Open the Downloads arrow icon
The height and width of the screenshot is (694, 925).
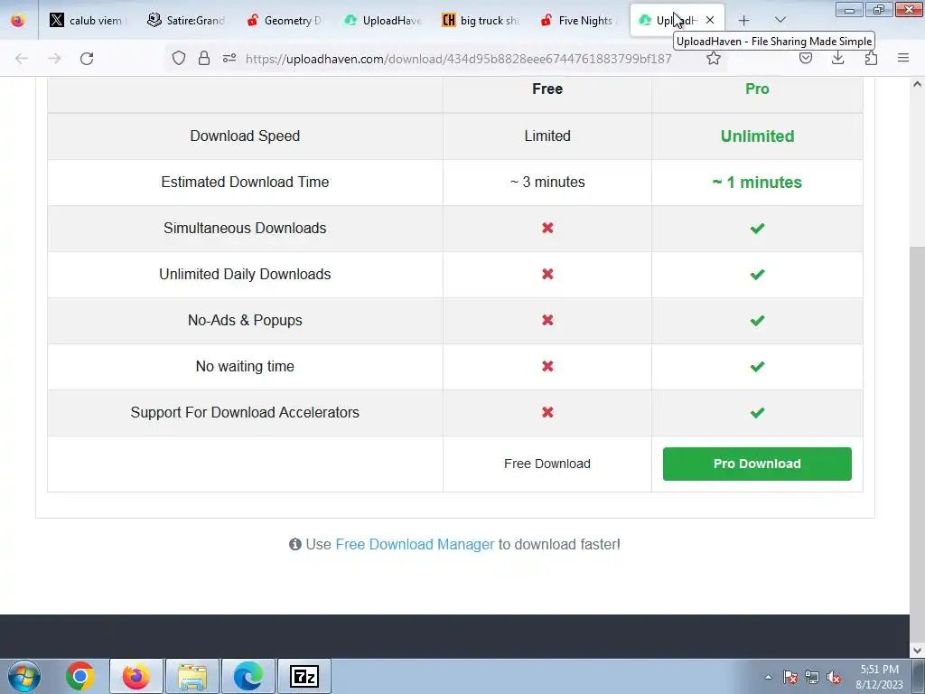point(837,58)
